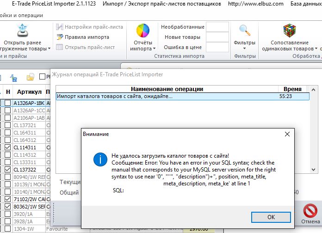The height and width of the screenshot is (233, 322).
Task: Click the Новые товары counter field
Action: click(217, 37)
